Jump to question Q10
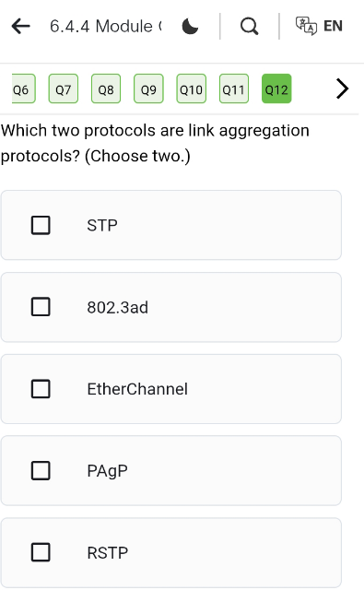This screenshot has height=590, width=364. click(x=192, y=88)
